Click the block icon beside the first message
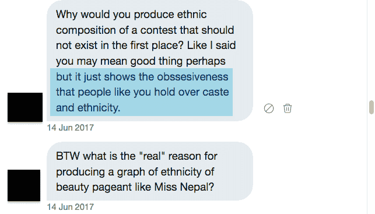The height and width of the screenshot is (214, 375). click(269, 108)
